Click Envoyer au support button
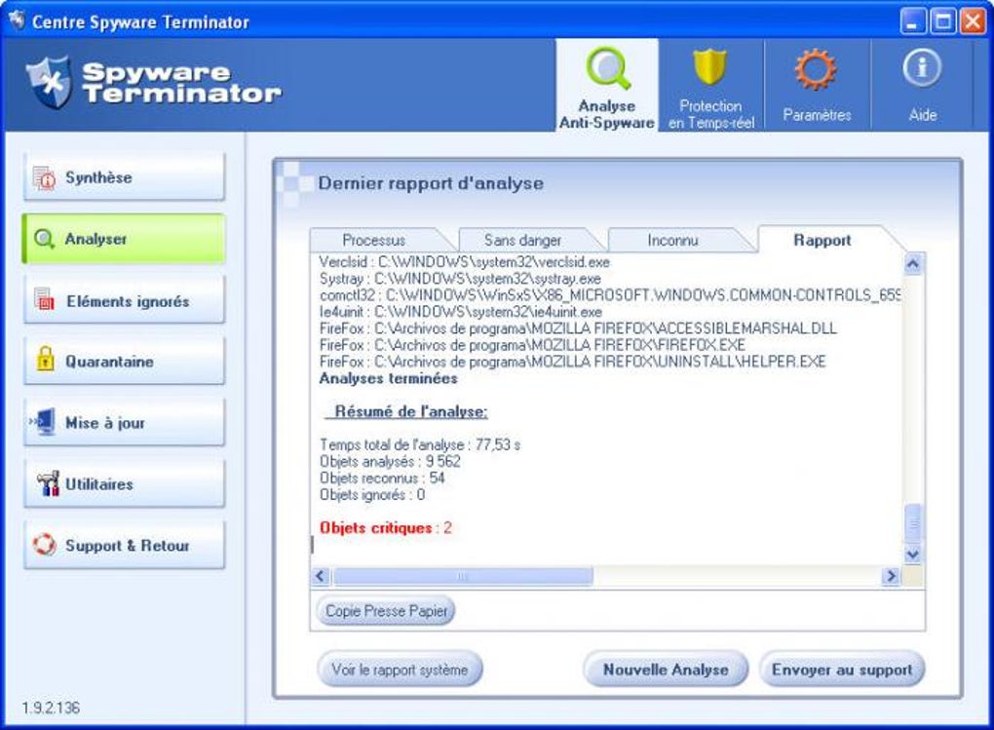 click(842, 670)
